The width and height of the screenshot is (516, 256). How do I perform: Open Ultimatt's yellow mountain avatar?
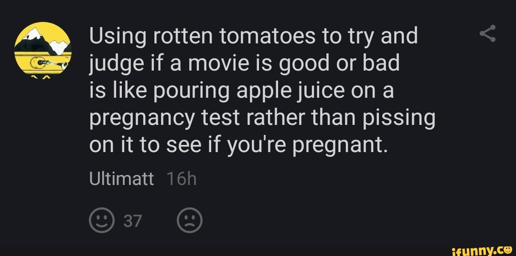pyautogui.click(x=43, y=49)
